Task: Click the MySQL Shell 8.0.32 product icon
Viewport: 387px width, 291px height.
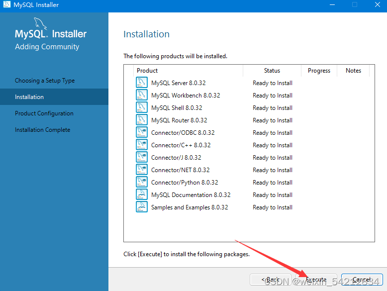Action: click(142, 107)
